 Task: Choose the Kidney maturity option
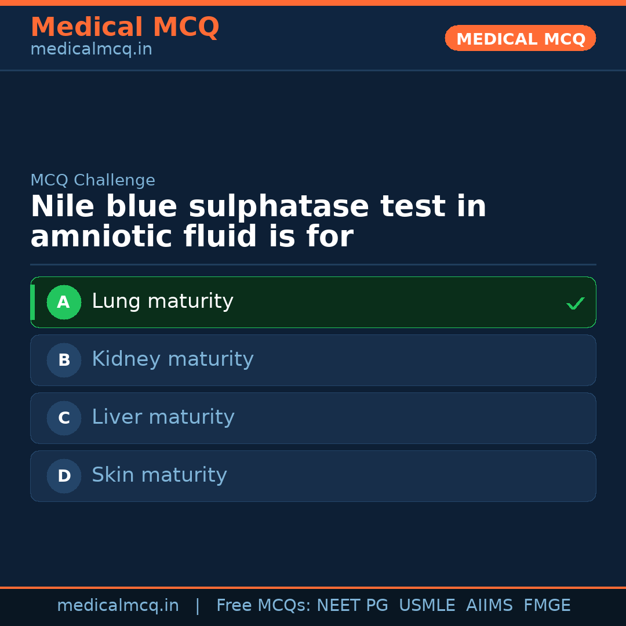pyautogui.click(x=172, y=359)
